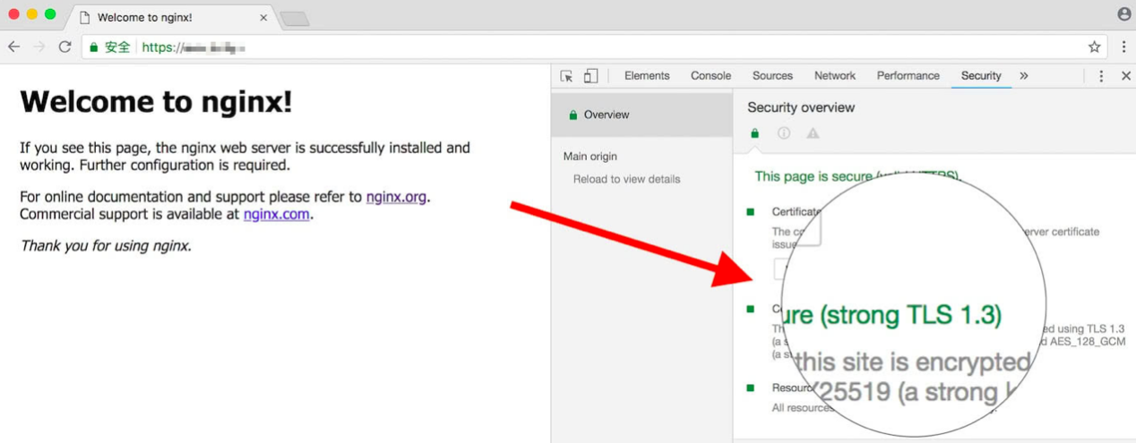Viewport: 1136px width, 443px height.
Task: Click the 'Security overview' heading
Action: tap(801, 107)
